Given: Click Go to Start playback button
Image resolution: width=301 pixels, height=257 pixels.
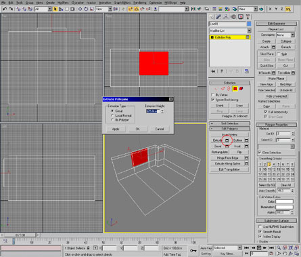Looking at the screenshot, I should click(246, 248).
